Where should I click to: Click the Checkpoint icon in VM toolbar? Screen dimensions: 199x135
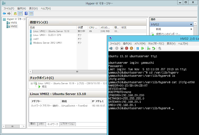[x=149, y=48]
